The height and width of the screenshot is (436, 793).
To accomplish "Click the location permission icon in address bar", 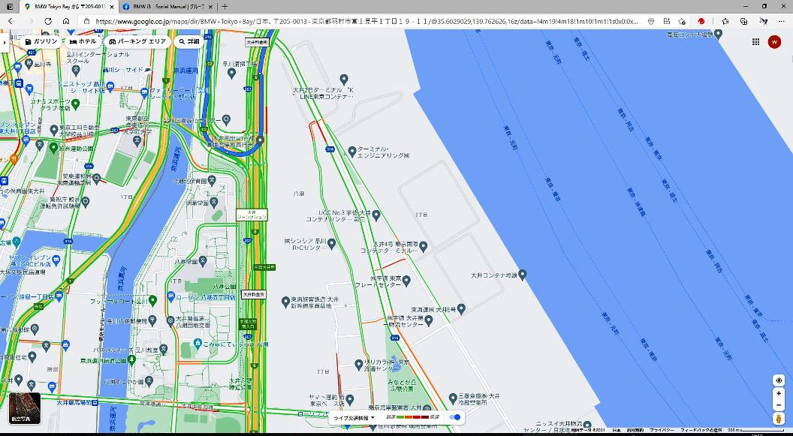I will pos(651,21).
